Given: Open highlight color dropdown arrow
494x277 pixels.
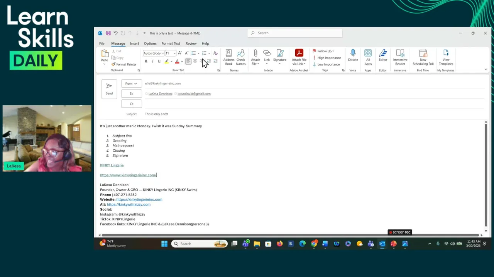Looking at the screenshot, I should [171, 62].
